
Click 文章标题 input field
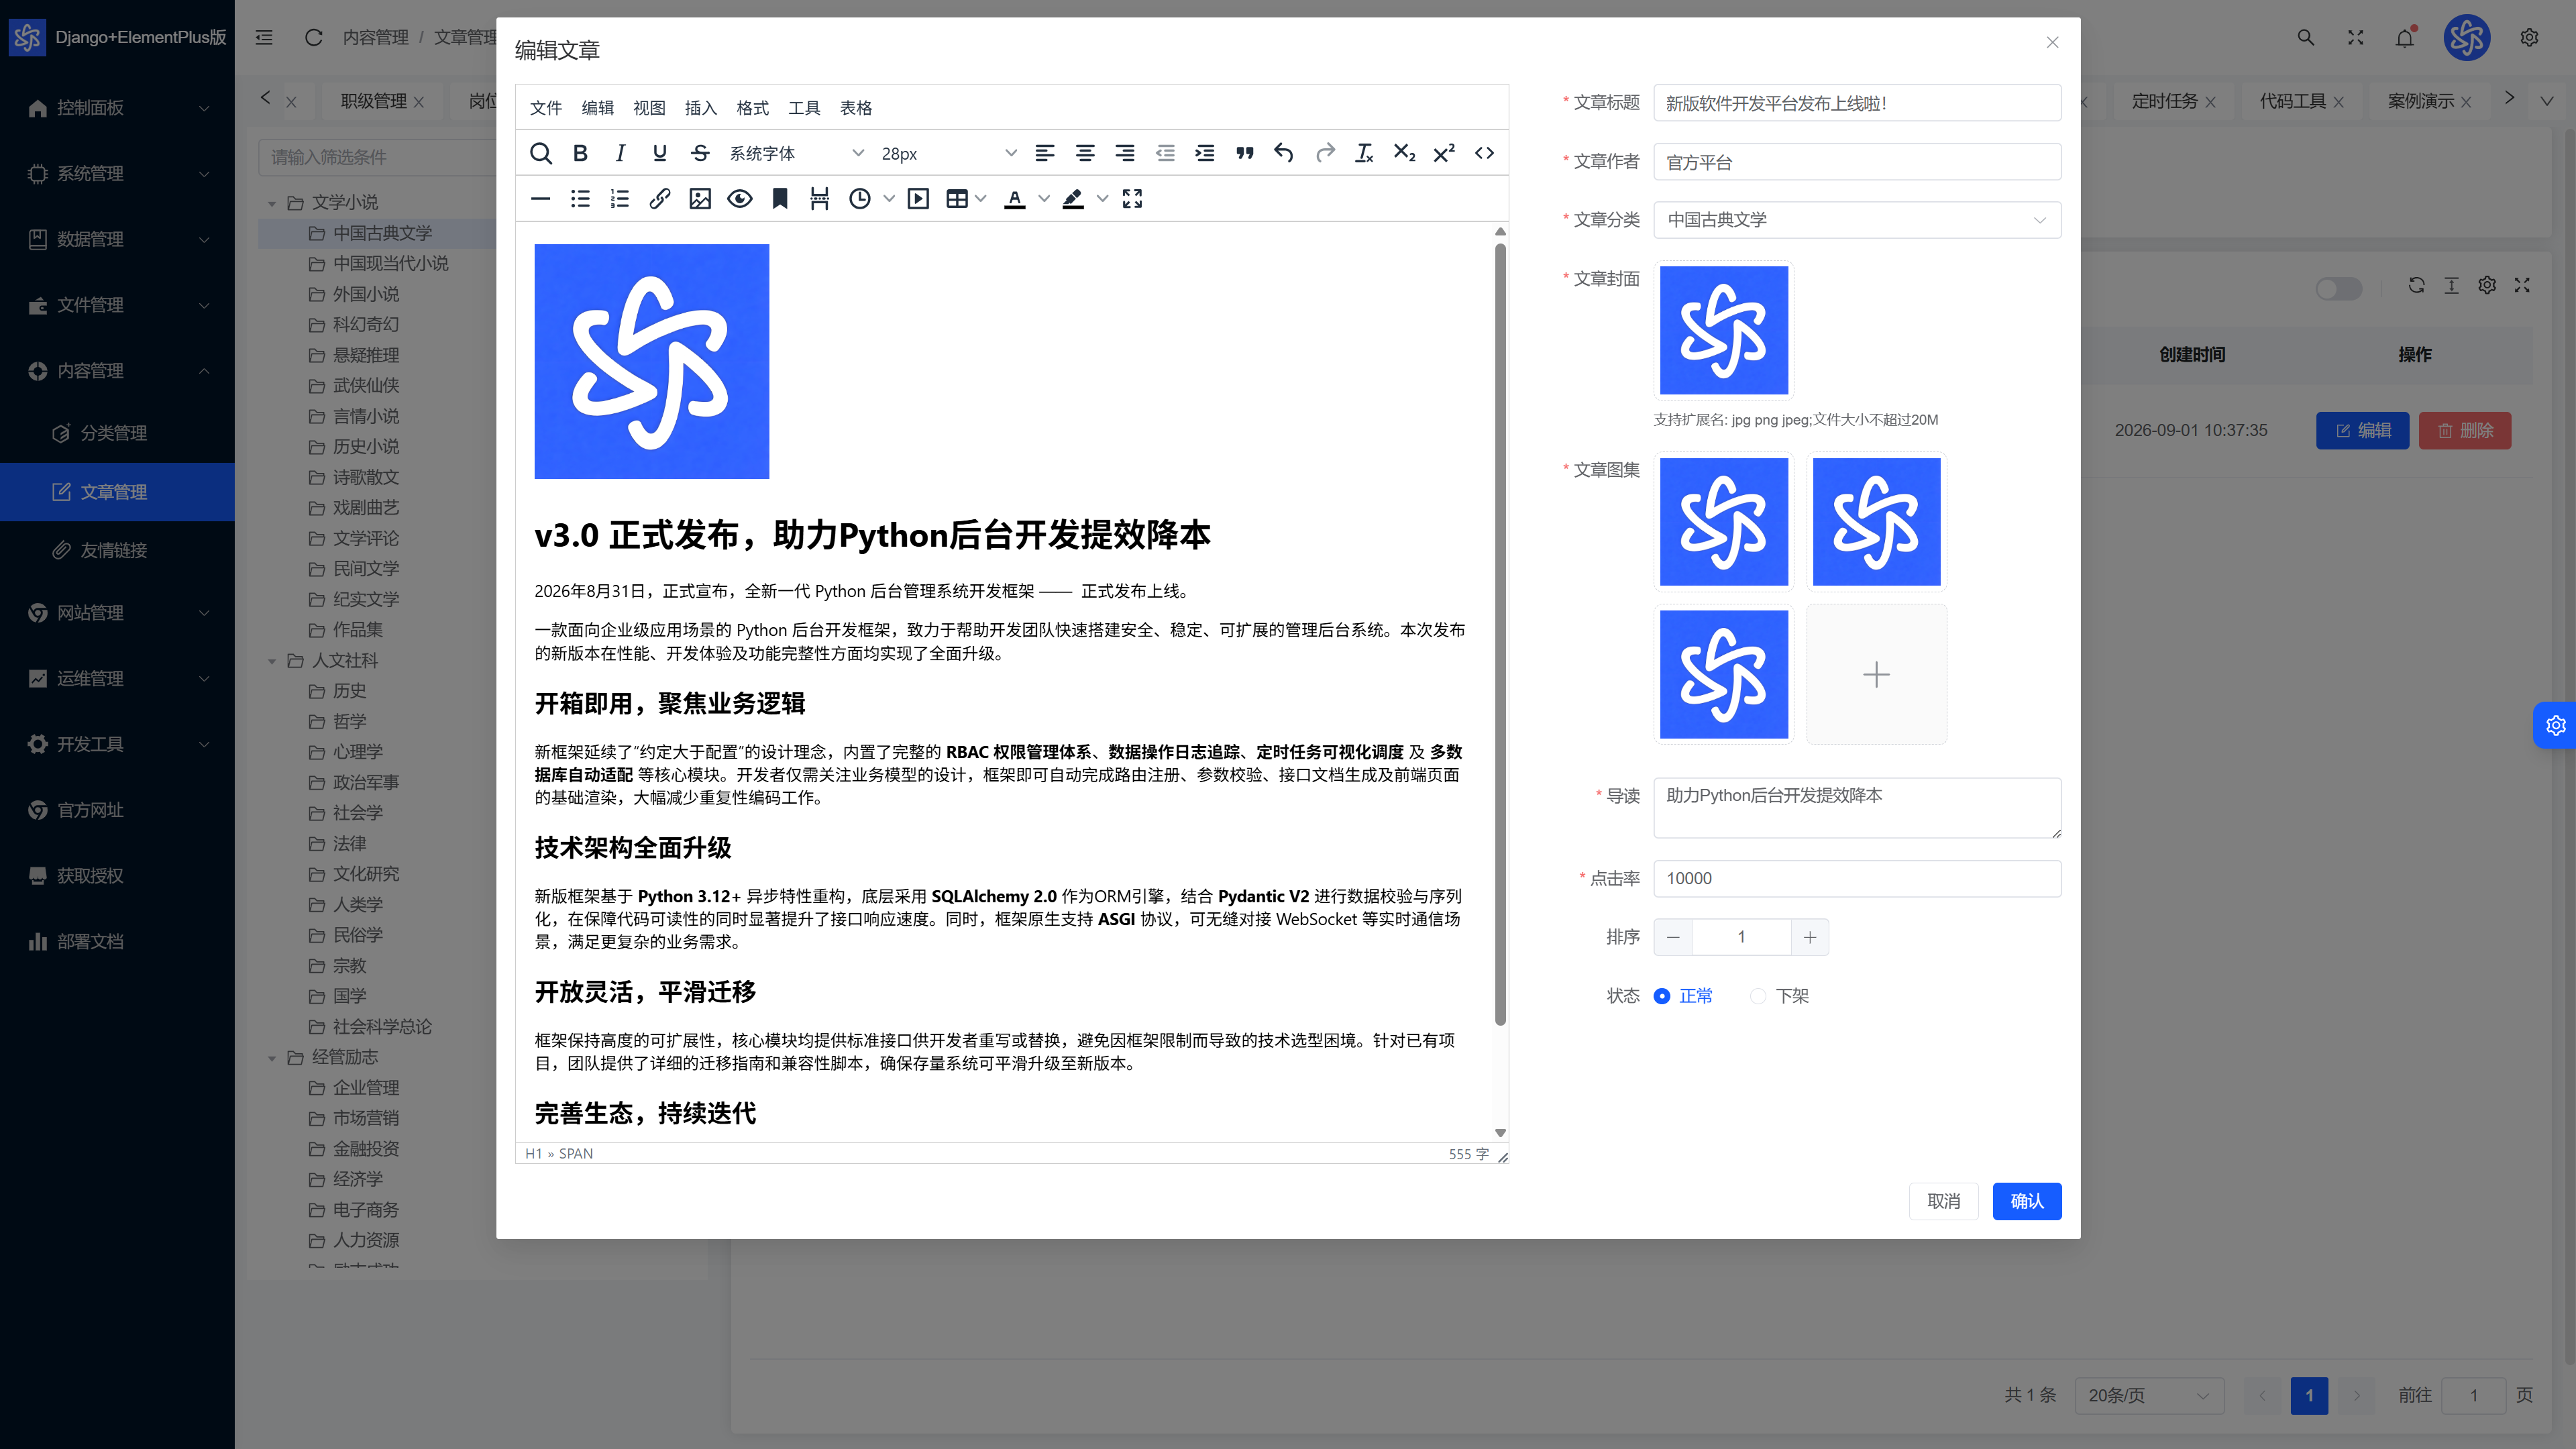[1857, 103]
